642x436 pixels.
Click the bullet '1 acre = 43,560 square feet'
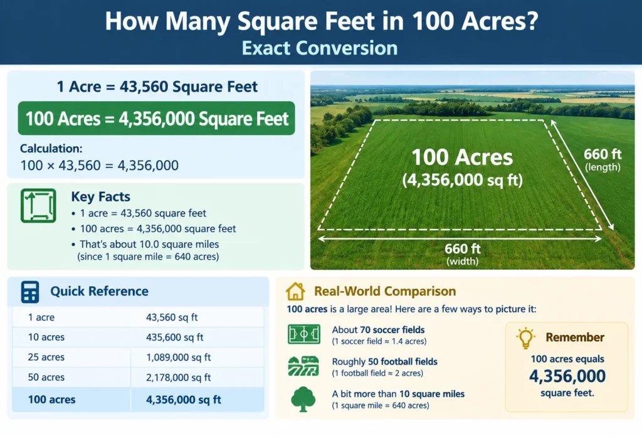point(139,213)
